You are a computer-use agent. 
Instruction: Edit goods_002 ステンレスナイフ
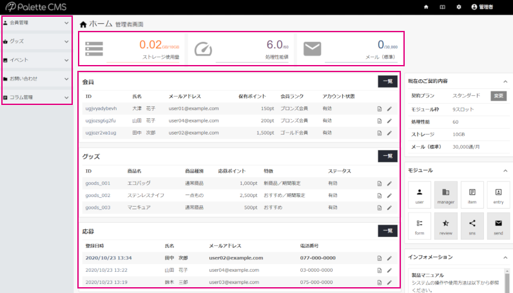pyautogui.click(x=389, y=196)
